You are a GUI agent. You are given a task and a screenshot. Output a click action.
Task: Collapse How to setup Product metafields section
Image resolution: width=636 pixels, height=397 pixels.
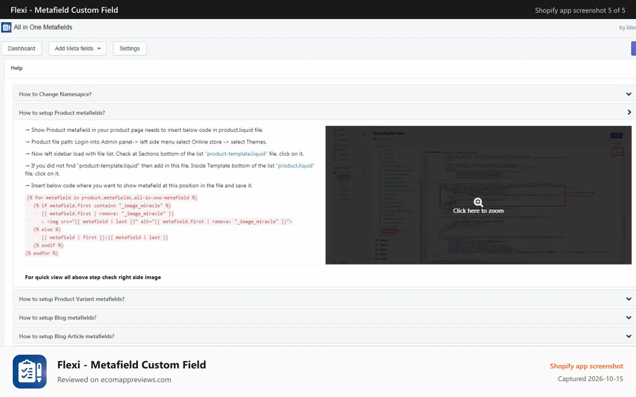(x=324, y=113)
